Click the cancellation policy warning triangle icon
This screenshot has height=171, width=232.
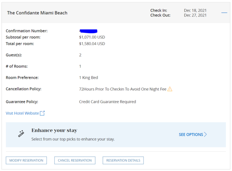(170, 89)
